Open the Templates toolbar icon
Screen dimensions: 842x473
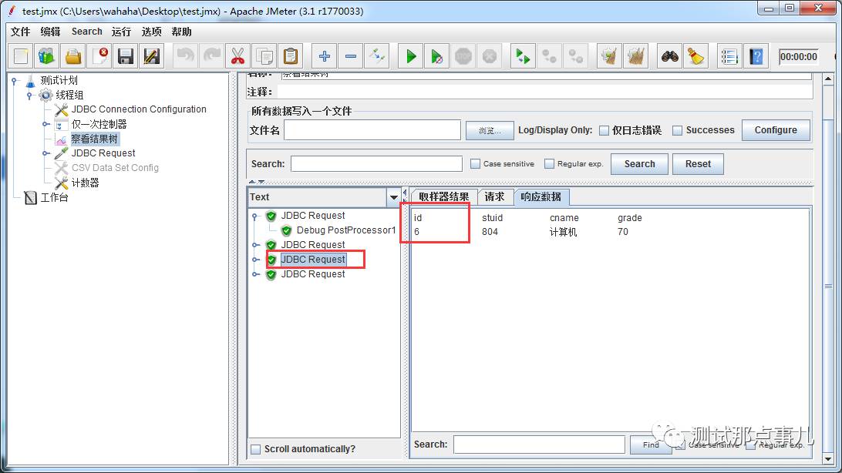pyautogui.click(x=47, y=56)
